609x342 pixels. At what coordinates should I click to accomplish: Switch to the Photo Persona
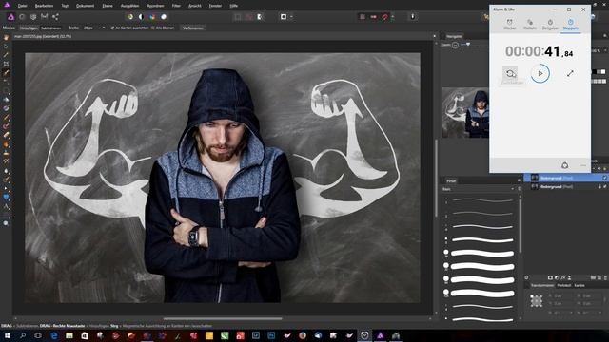click(x=10, y=17)
